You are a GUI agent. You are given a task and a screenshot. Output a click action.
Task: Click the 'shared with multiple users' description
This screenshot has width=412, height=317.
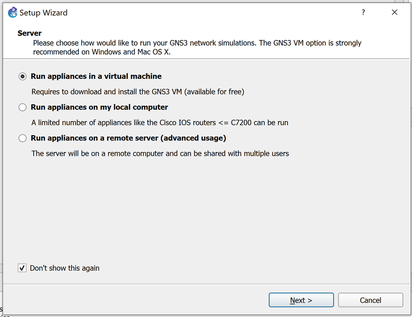(160, 154)
